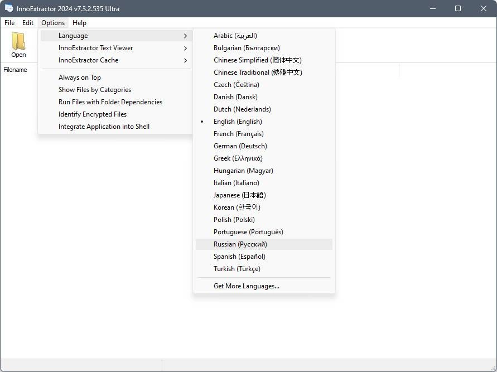Toggle Run Files with Folder Dependencies
Screen dimensions: 497x372
click(116, 102)
